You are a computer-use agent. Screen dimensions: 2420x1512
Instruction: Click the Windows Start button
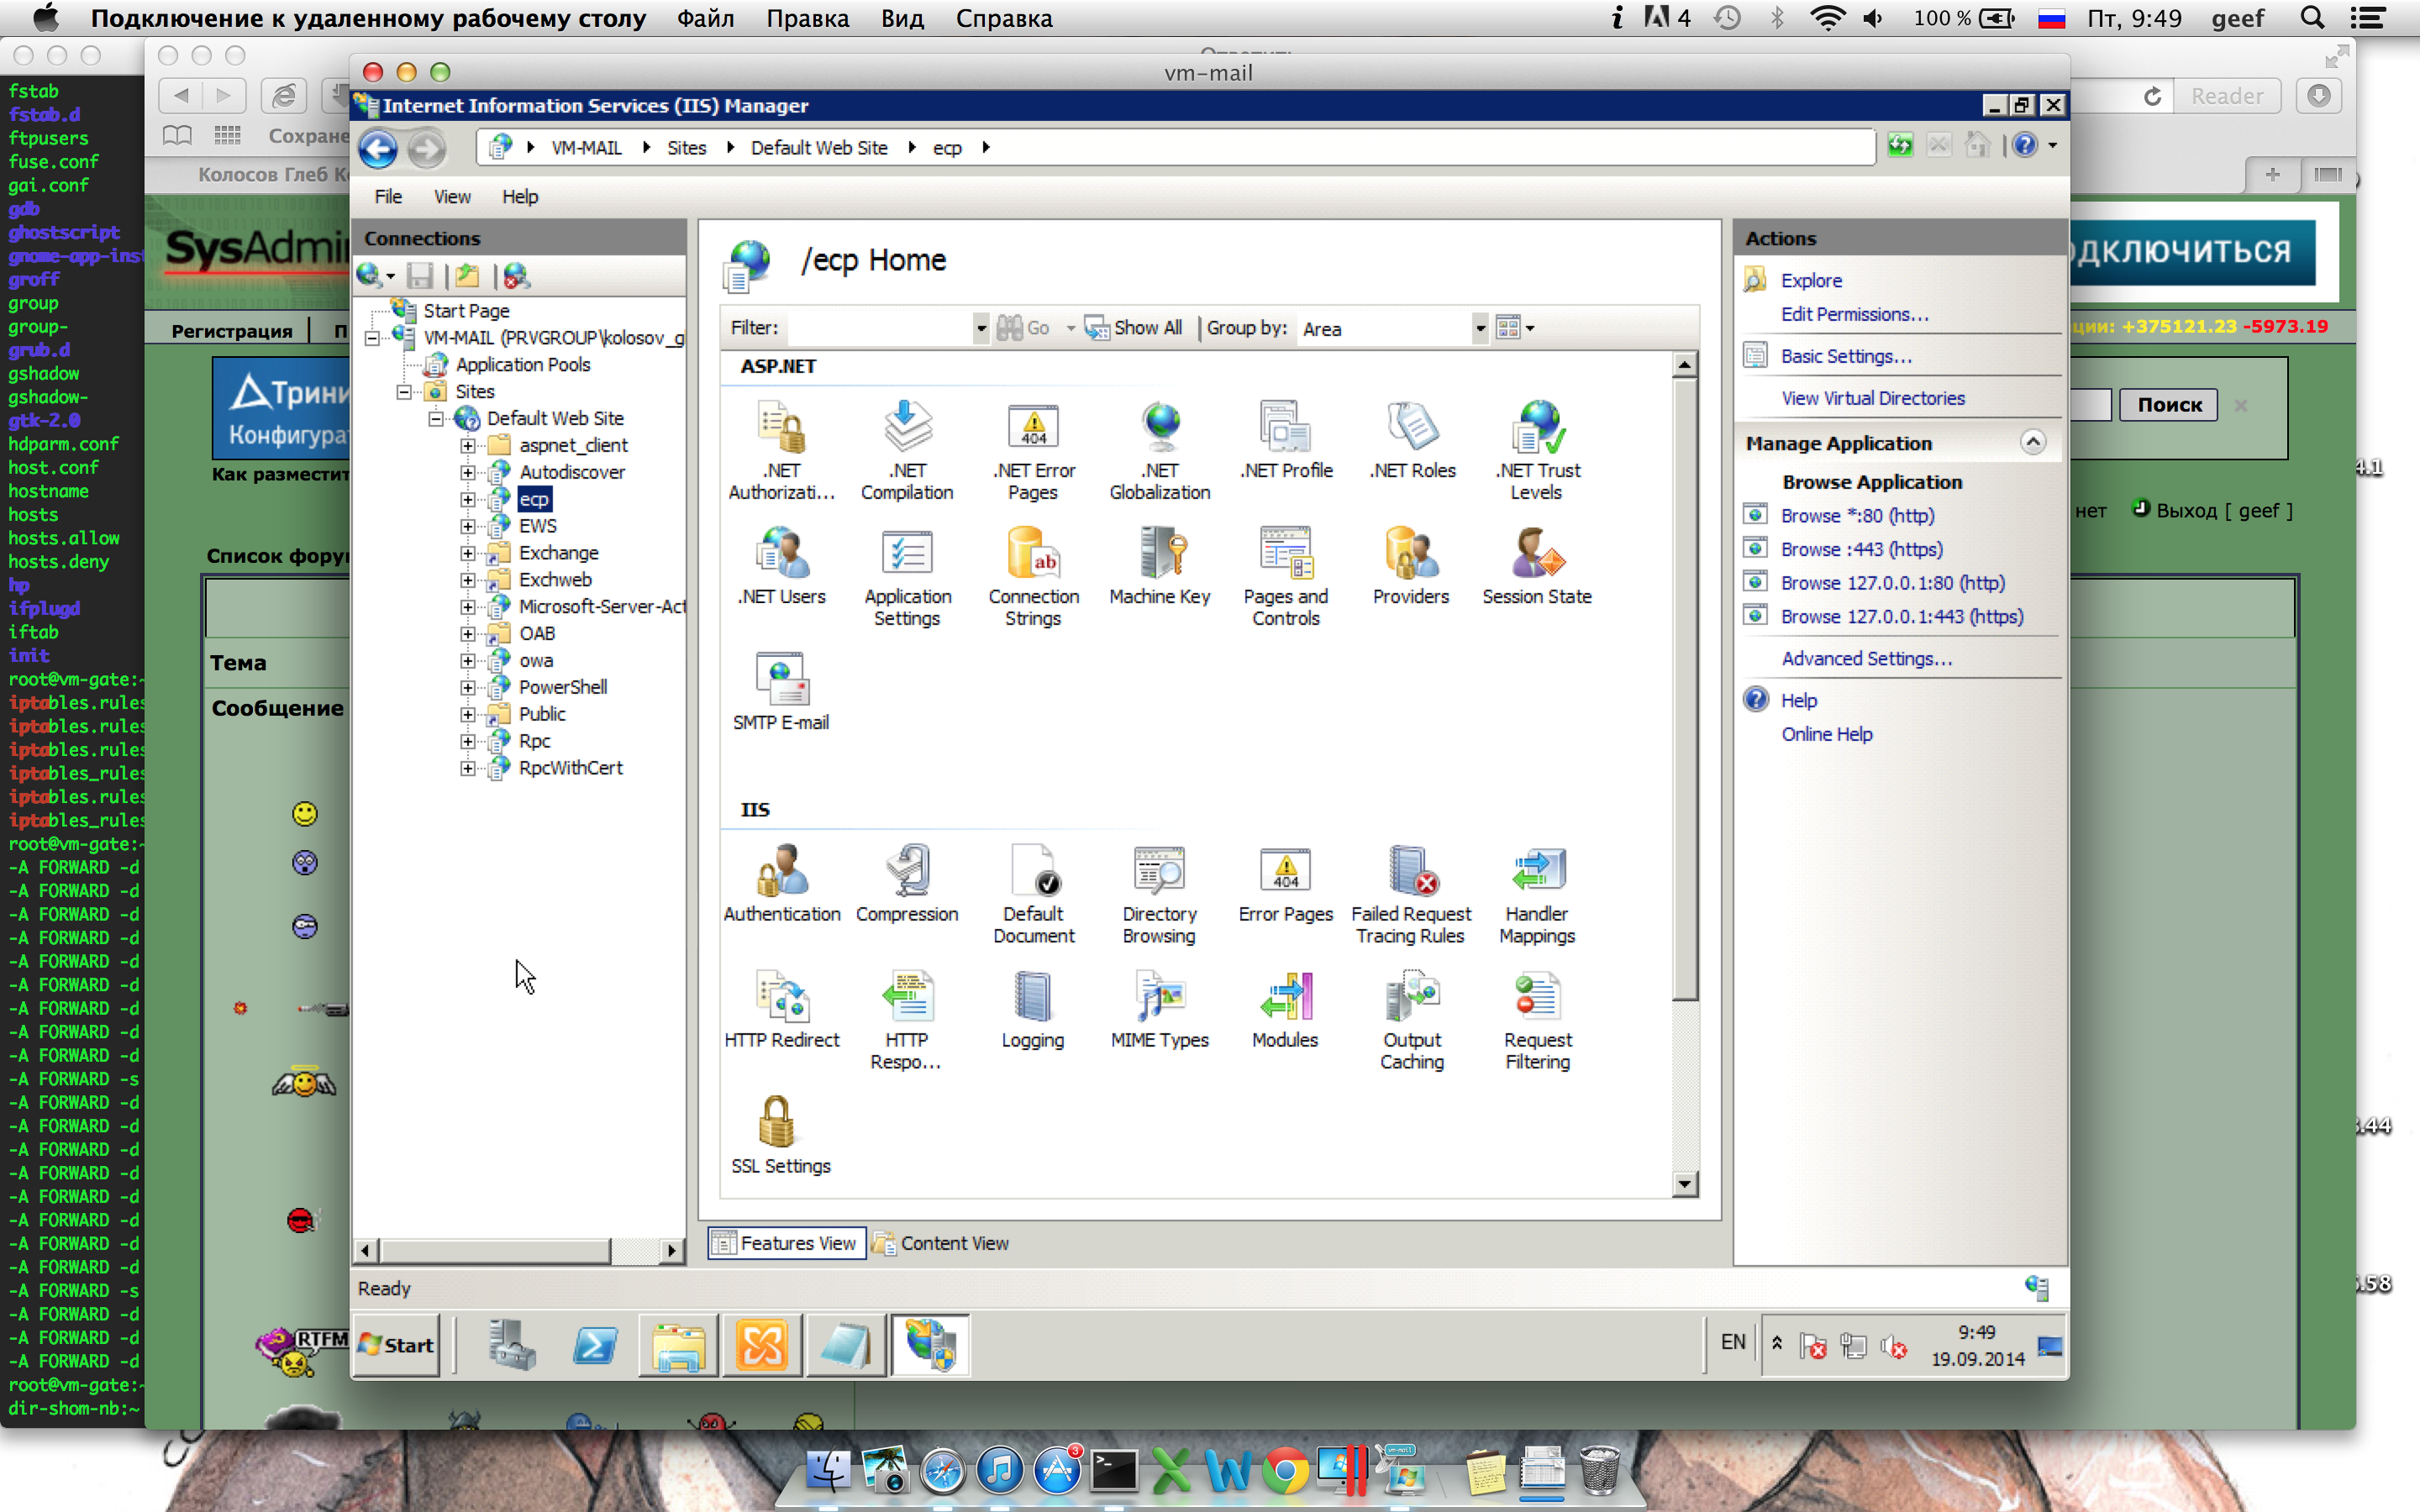coord(396,1345)
